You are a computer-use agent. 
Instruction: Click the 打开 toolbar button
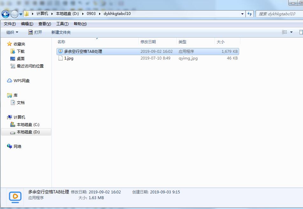pyautogui.click(x=35, y=32)
